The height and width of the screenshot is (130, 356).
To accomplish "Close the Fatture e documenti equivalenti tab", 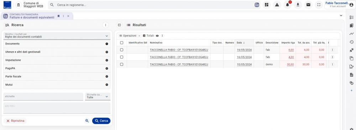I will 68,16.
